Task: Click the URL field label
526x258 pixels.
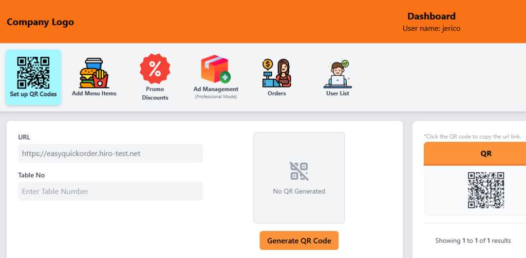Action: (24, 137)
